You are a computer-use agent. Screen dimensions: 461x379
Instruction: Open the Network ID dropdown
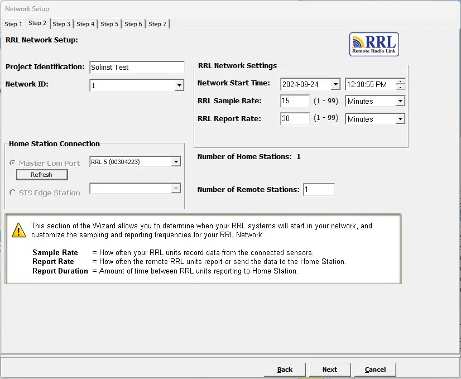click(180, 85)
